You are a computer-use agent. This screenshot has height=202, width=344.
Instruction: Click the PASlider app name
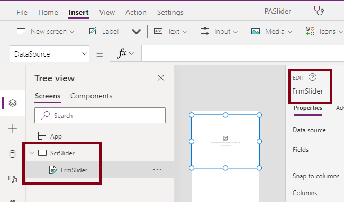(x=278, y=11)
